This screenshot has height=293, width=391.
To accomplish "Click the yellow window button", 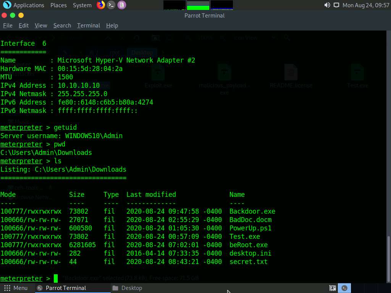I will (21, 15).
